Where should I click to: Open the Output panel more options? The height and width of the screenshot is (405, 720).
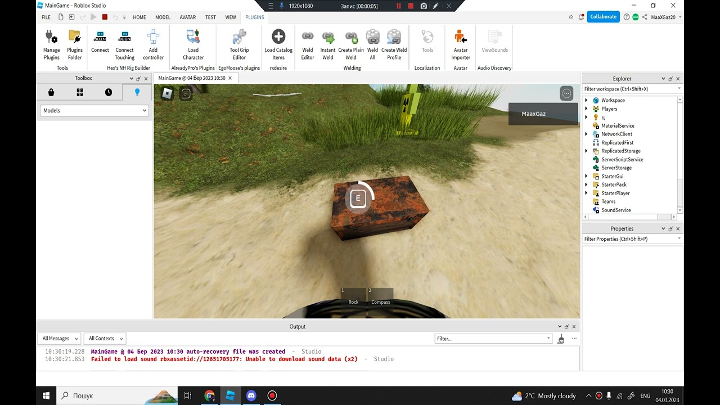coord(574,338)
